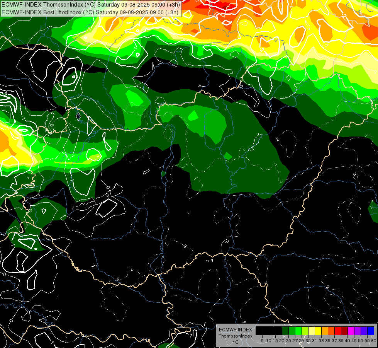Click the legend scale value 5
Viewport: 378px width, 348px height.
[x=262, y=341]
